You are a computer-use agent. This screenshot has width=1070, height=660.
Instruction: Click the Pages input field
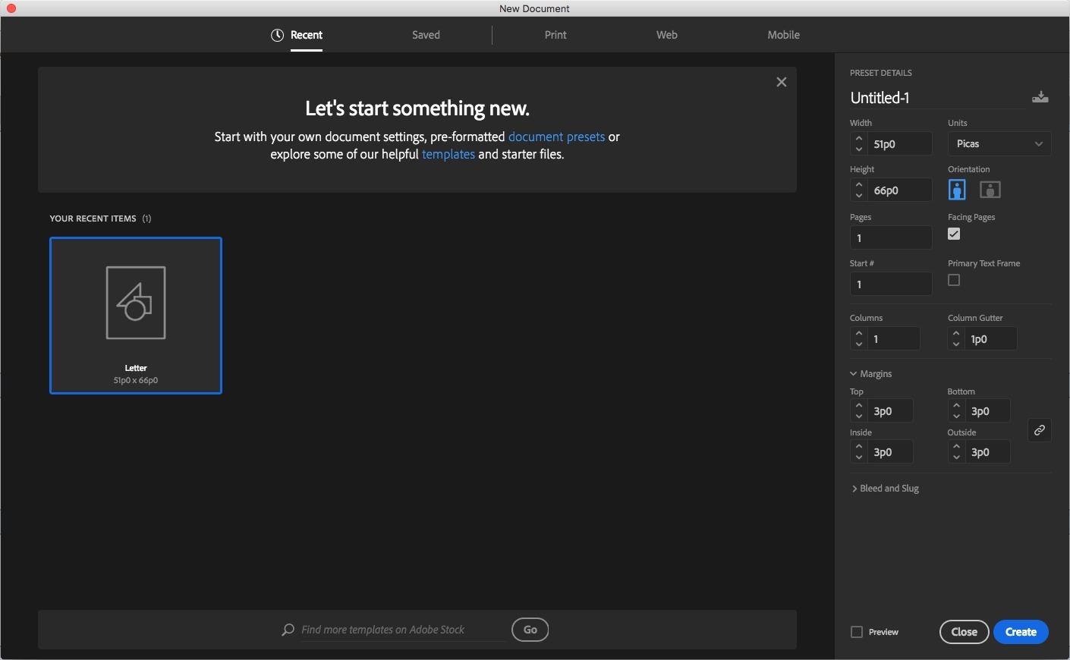[891, 237]
